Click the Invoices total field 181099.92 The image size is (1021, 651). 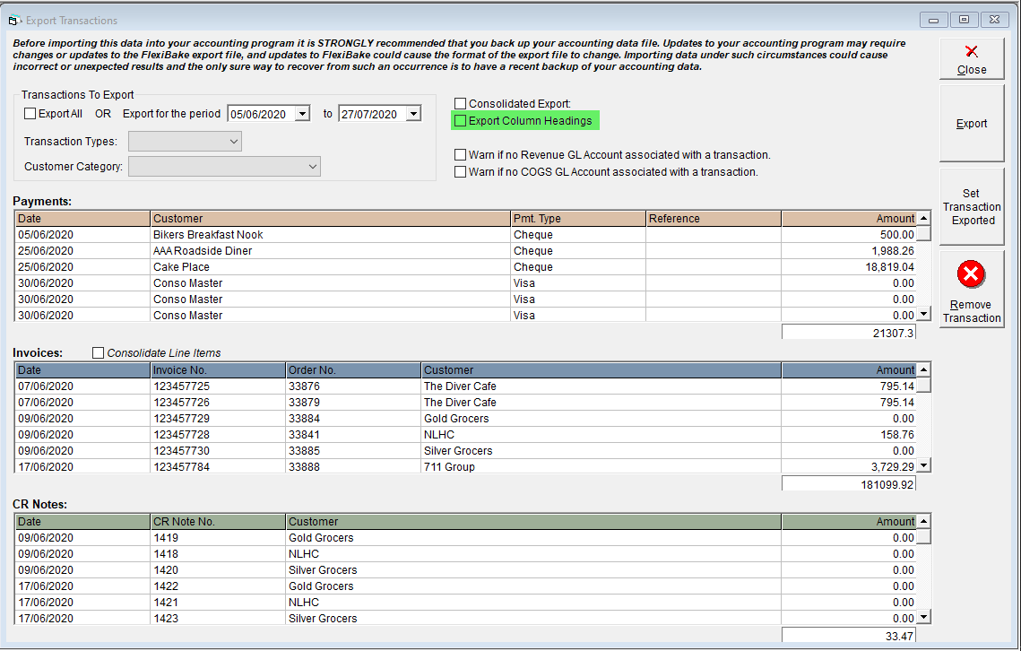[x=849, y=484]
